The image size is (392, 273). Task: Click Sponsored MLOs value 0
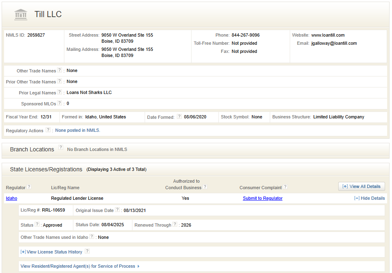pyautogui.click(x=68, y=104)
